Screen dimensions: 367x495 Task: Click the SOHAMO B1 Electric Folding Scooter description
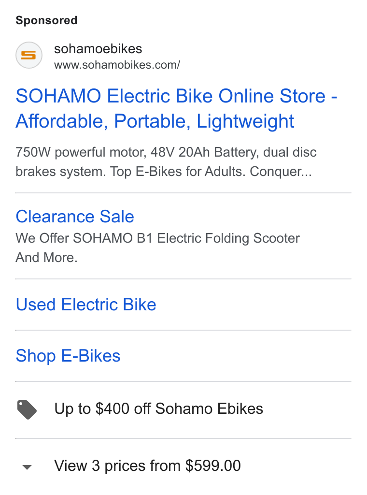186,238
